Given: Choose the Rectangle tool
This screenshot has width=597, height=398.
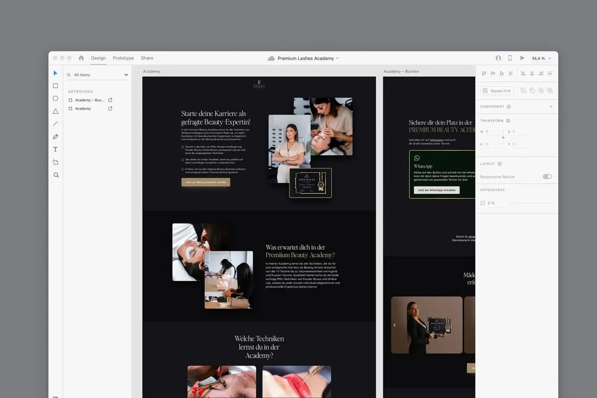Looking at the screenshot, I should [55, 86].
